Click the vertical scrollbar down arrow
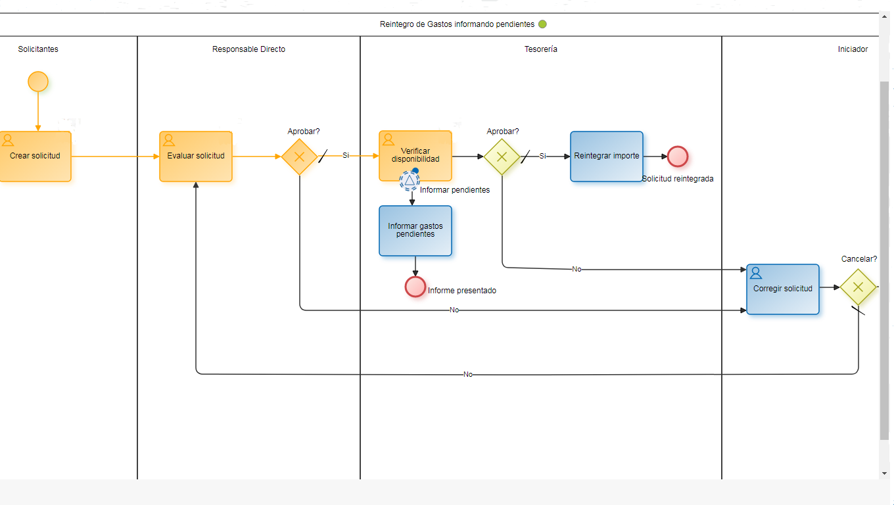 click(884, 473)
